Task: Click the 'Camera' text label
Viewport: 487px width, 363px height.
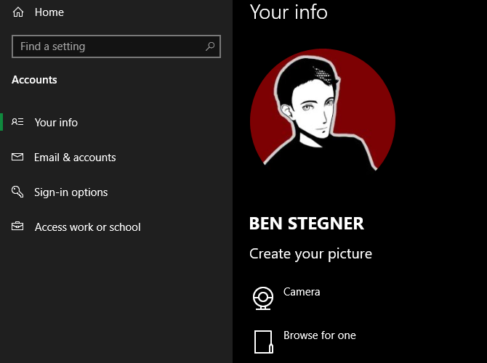Action: 302,292
